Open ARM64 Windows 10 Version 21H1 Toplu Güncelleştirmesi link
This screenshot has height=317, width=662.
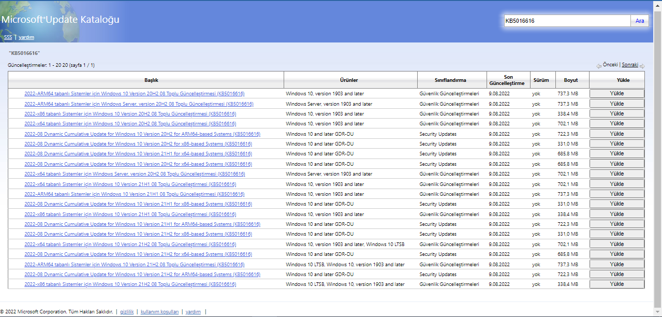(134, 194)
